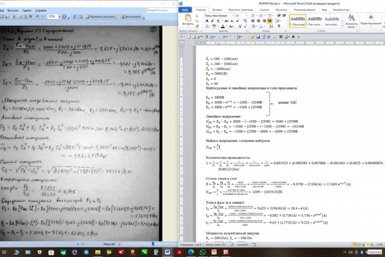Open the Файл tab

[x=185, y=9]
